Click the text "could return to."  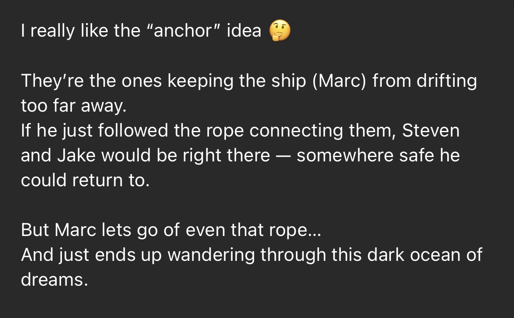[x=85, y=181]
